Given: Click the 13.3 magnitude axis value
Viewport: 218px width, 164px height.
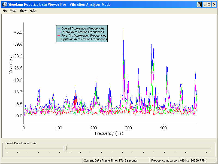Looking at the screenshot, I should click(18, 92).
